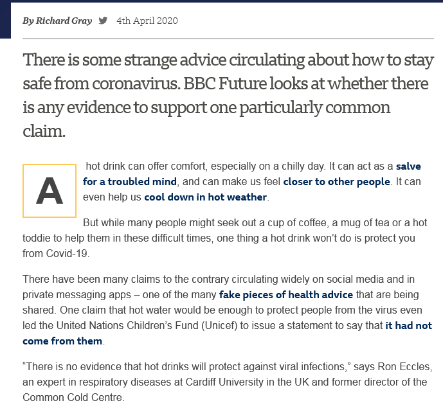Open Richard Gray's Twitter bird icon
This screenshot has width=443, height=410.
tap(103, 21)
